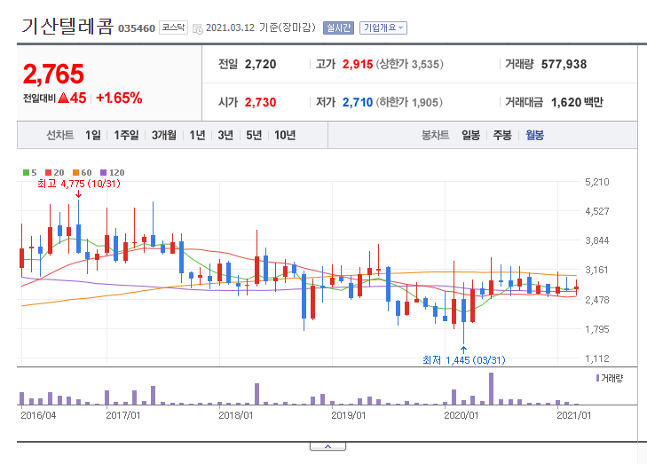
Task: Click the 하한가 1,905 lower limit text
Action: tap(409, 102)
